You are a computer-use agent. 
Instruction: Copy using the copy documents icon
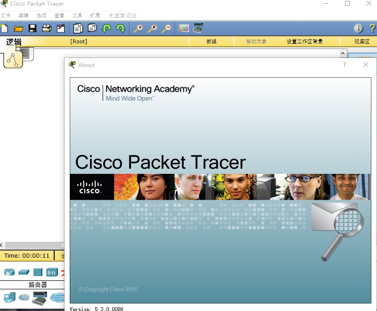(78, 28)
